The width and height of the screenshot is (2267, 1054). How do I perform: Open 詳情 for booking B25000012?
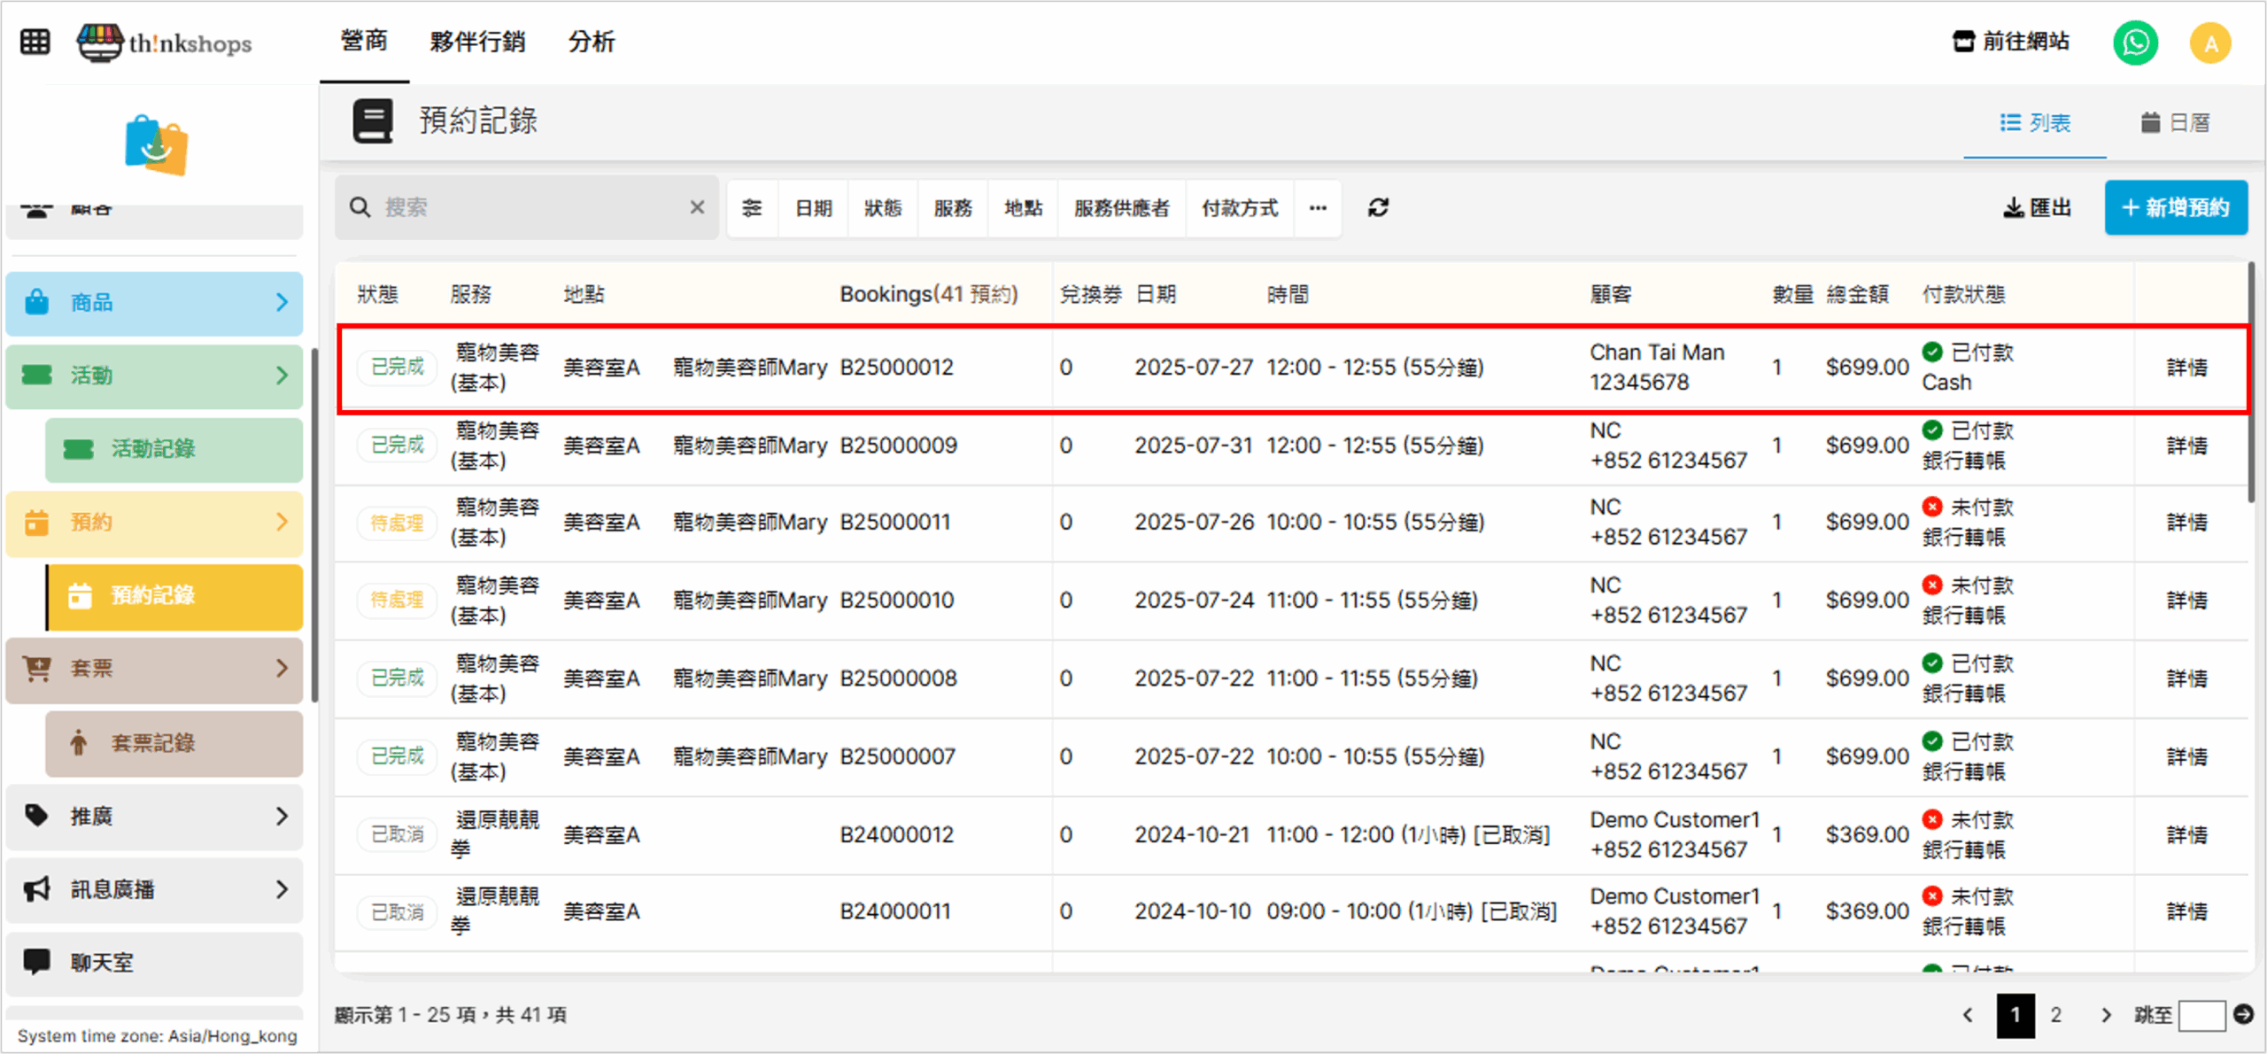click(2186, 368)
